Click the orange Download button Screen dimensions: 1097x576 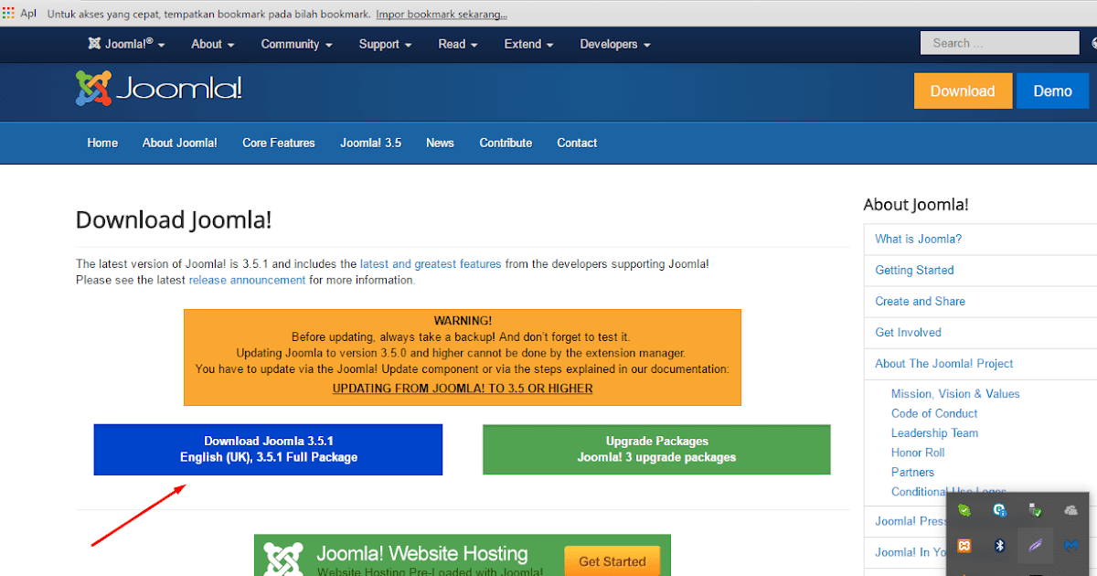point(963,91)
